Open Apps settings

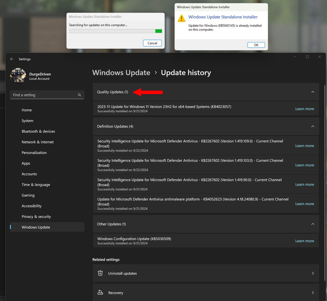[47, 163]
